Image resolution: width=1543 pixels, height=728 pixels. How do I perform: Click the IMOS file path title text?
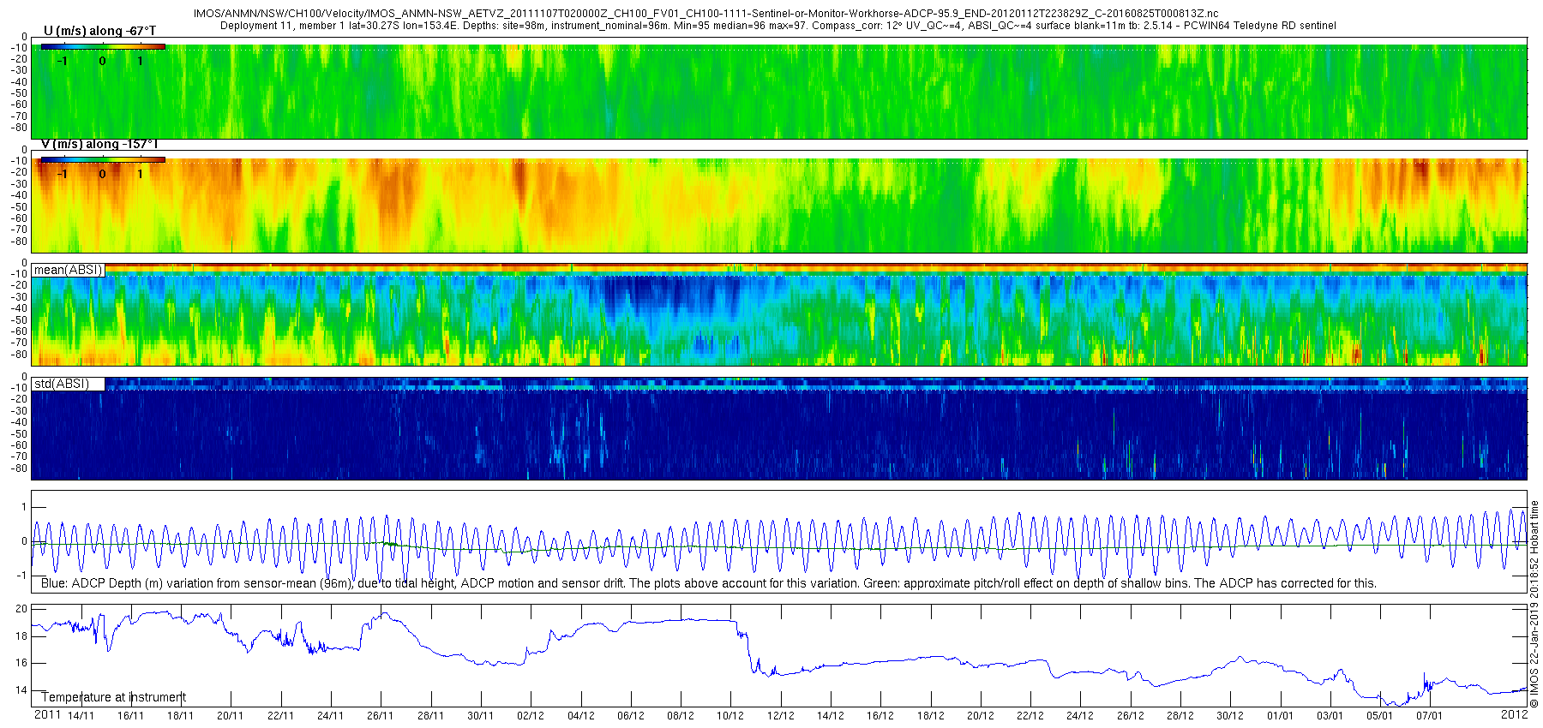(x=705, y=15)
